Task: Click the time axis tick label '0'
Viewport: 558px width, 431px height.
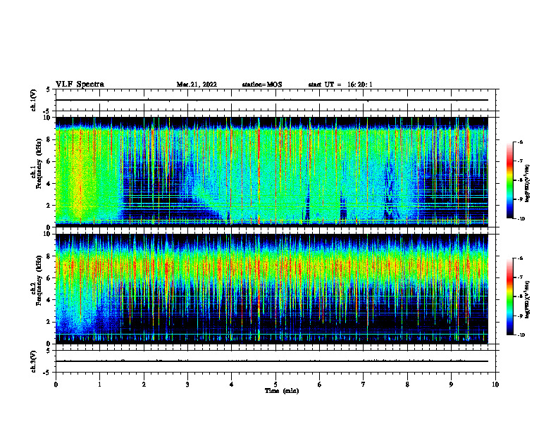Action: point(56,385)
